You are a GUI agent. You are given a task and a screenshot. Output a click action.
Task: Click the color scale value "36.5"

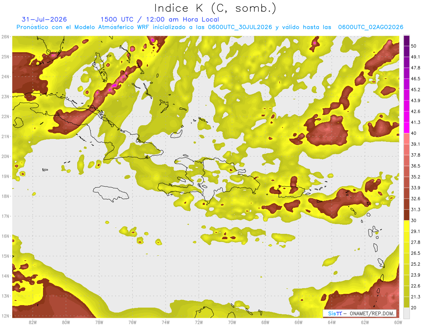(415, 166)
